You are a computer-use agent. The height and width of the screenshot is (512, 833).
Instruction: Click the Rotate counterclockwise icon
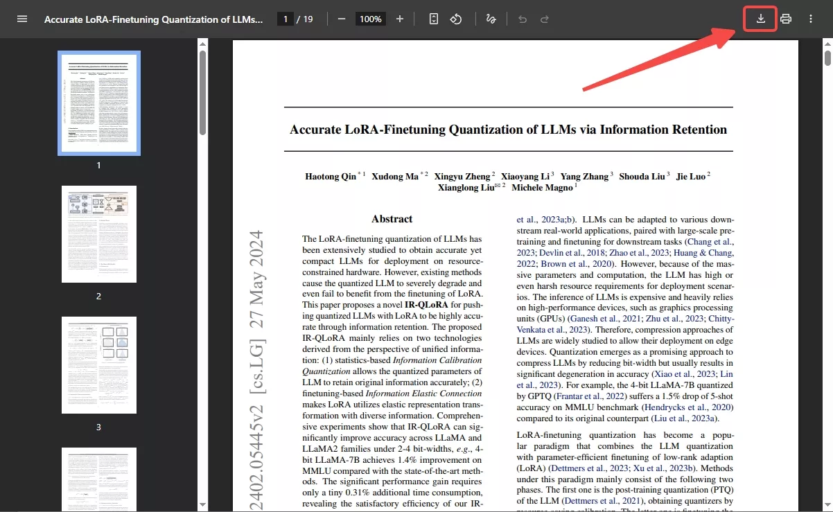[456, 19]
